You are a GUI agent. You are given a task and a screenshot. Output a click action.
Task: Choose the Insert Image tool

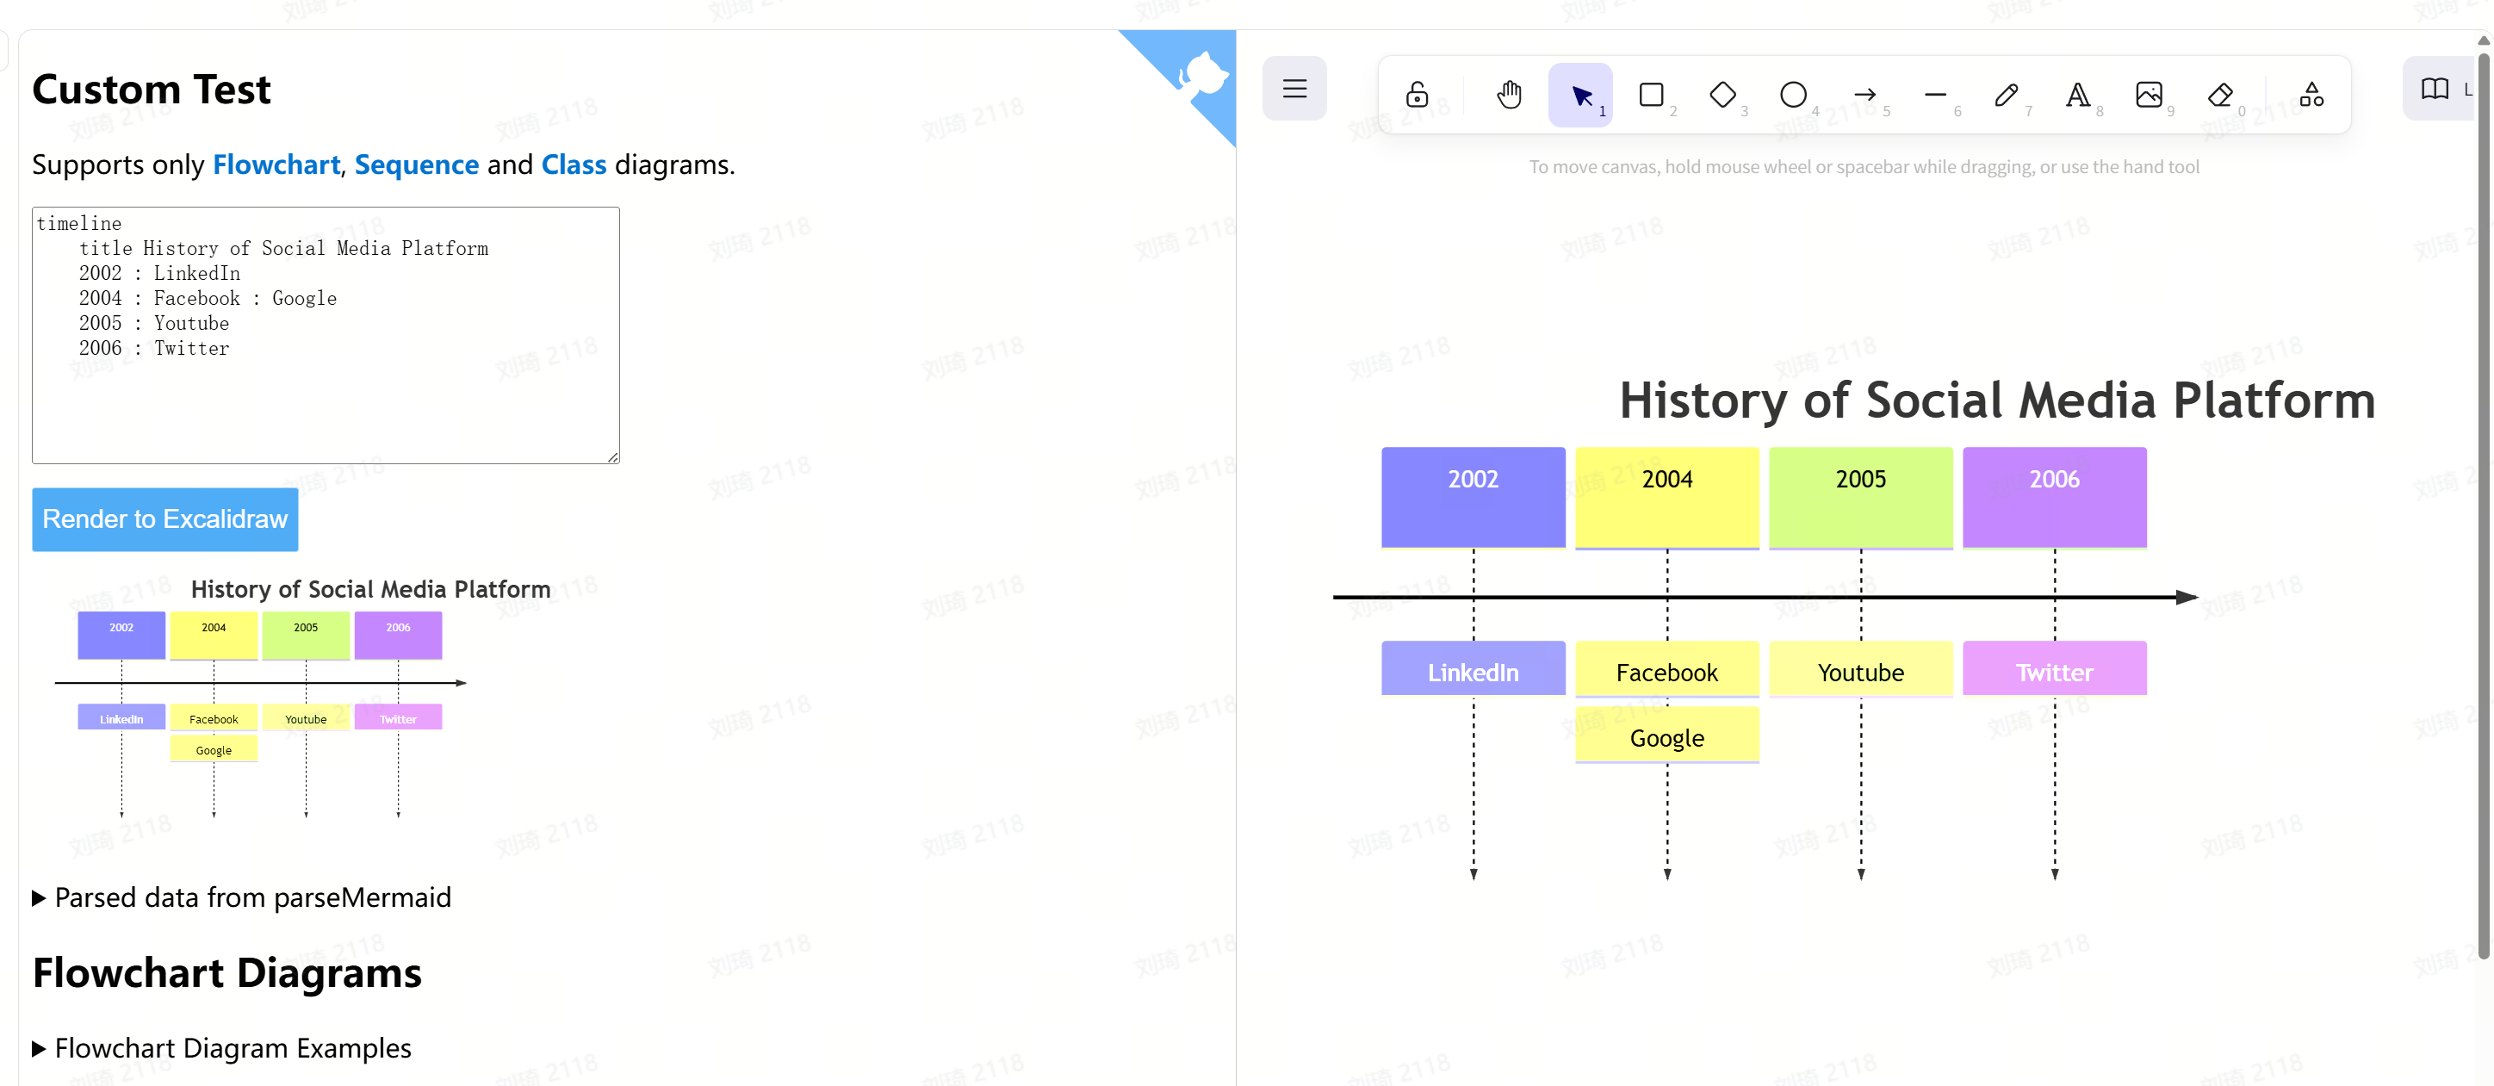coord(2149,95)
